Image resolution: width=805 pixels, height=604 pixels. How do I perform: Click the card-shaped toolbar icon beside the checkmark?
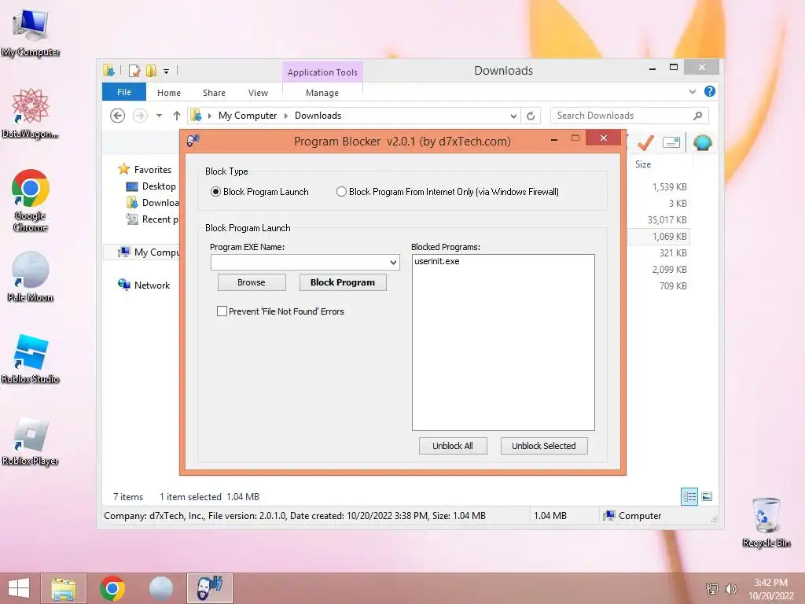tap(671, 143)
